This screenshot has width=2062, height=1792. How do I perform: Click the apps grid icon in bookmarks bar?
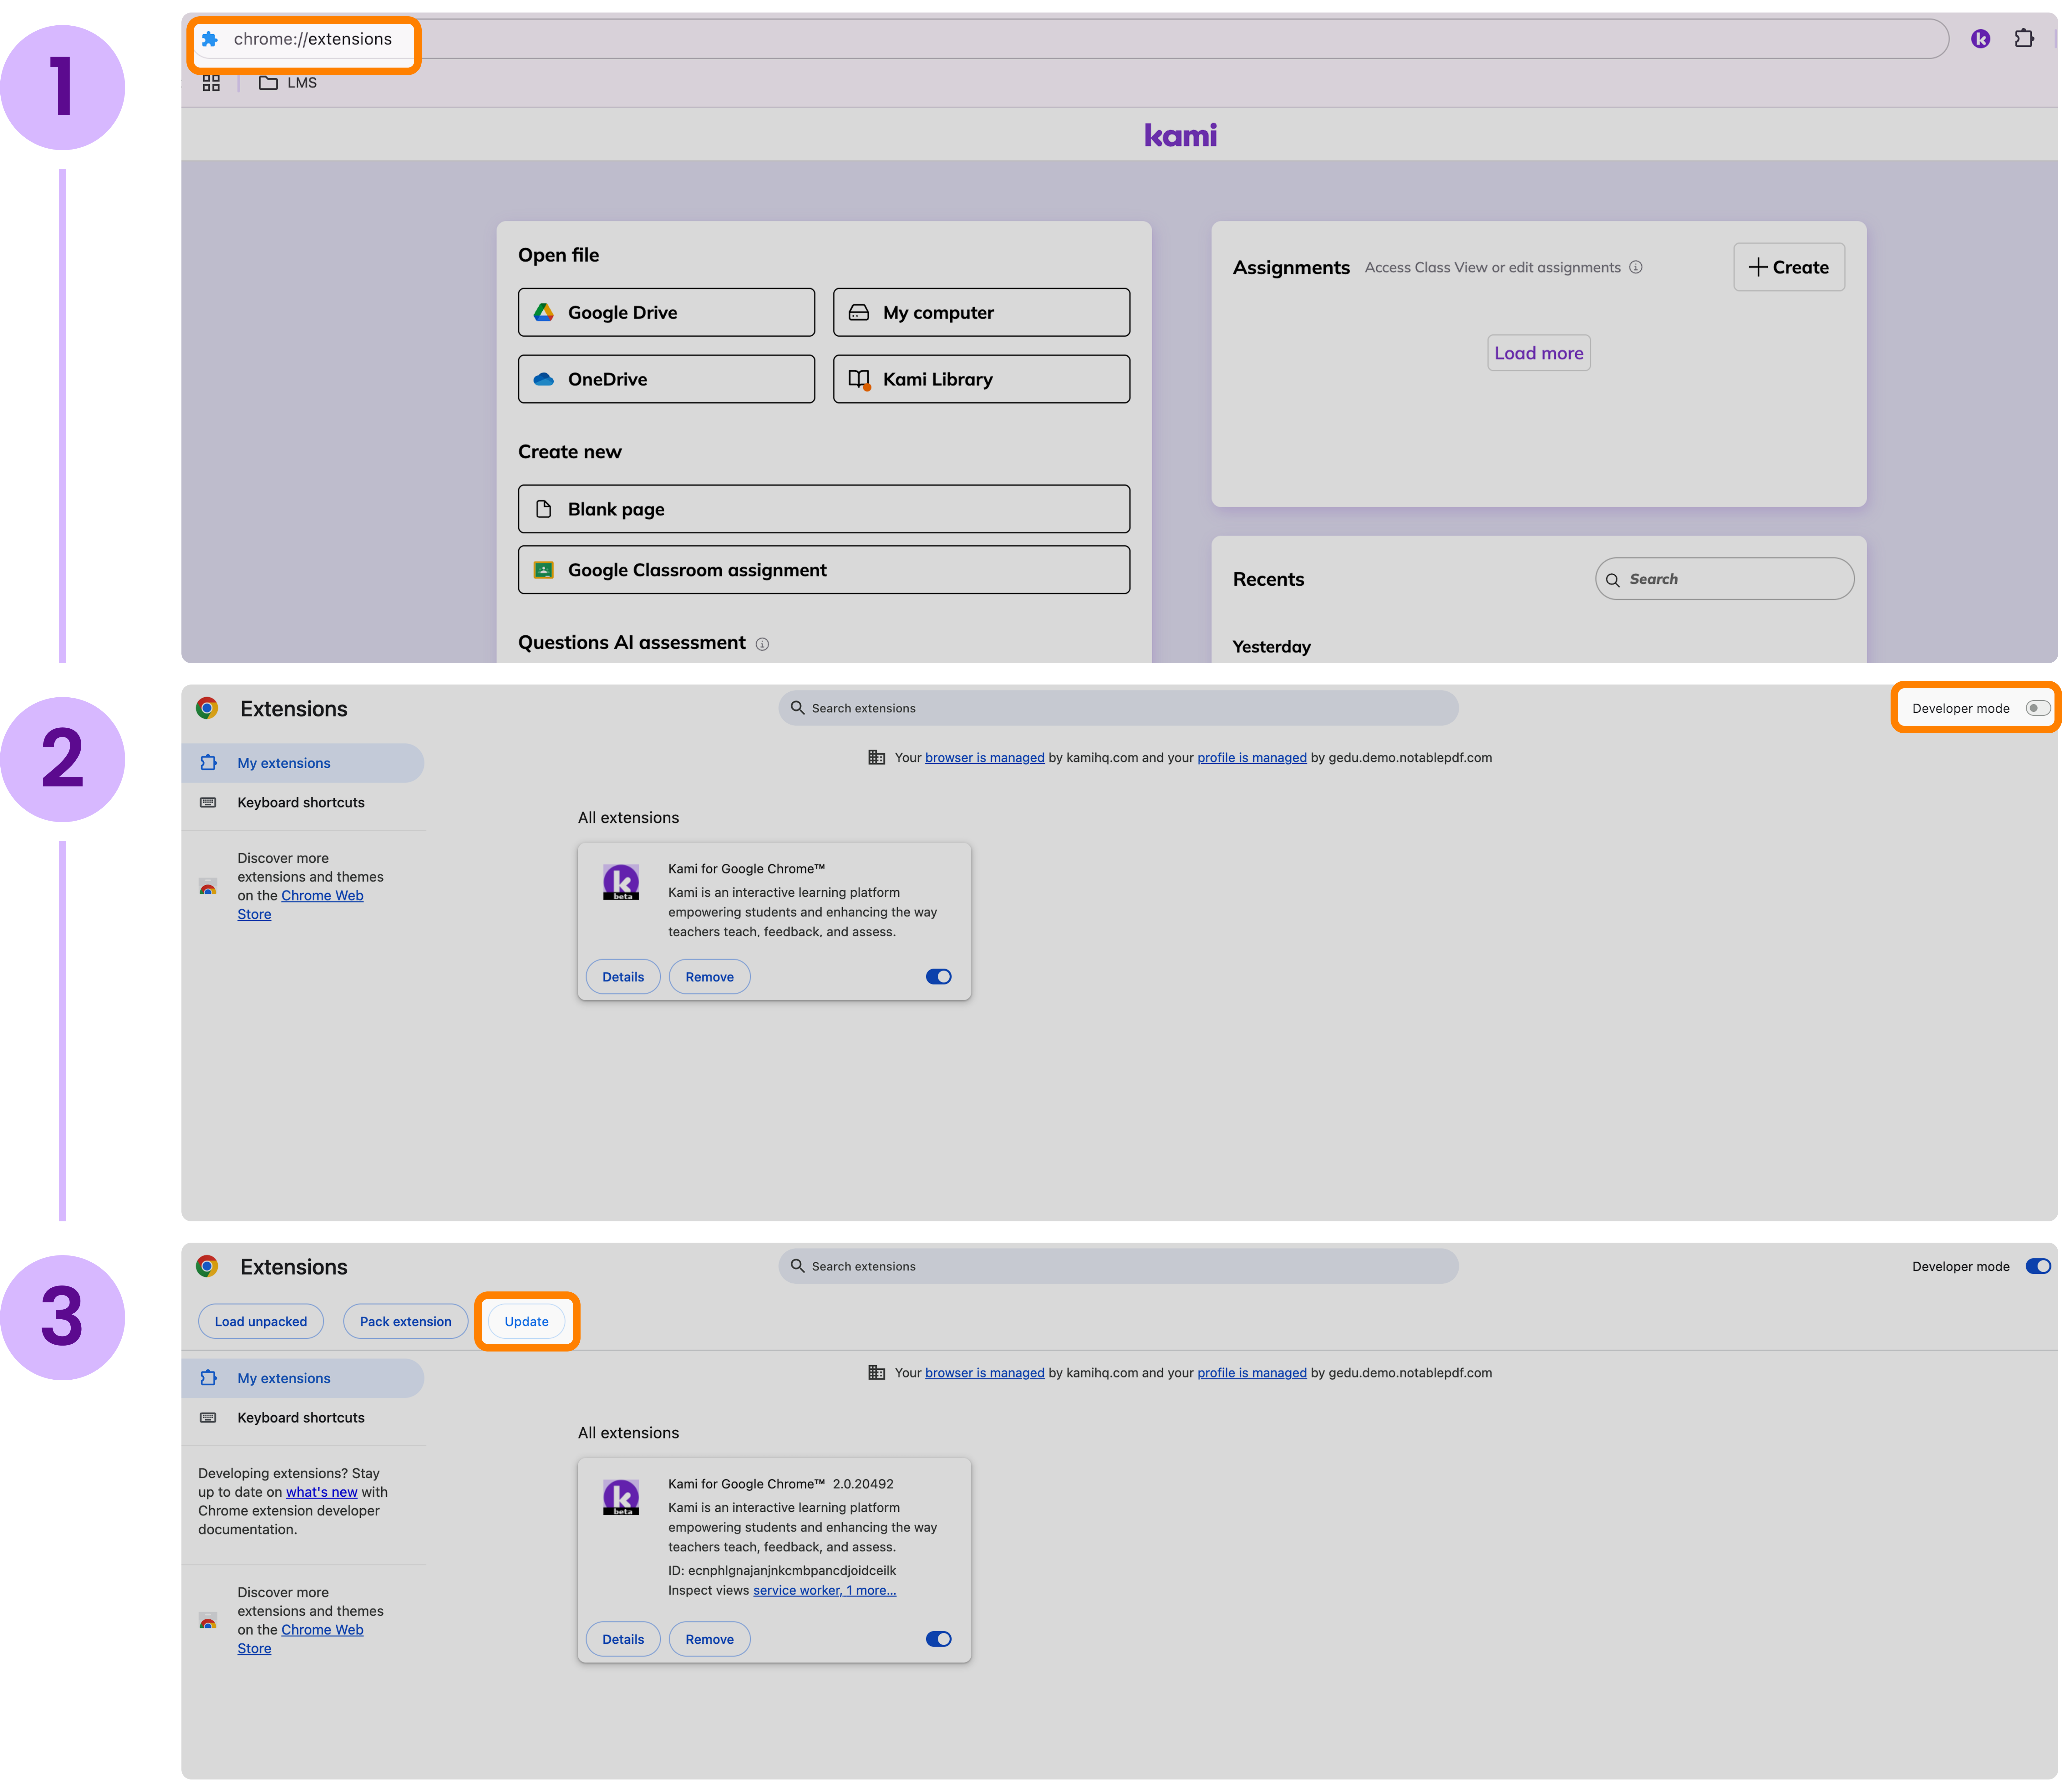click(x=211, y=83)
